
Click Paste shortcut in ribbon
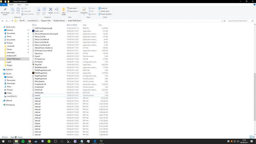click(x=27, y=14)
